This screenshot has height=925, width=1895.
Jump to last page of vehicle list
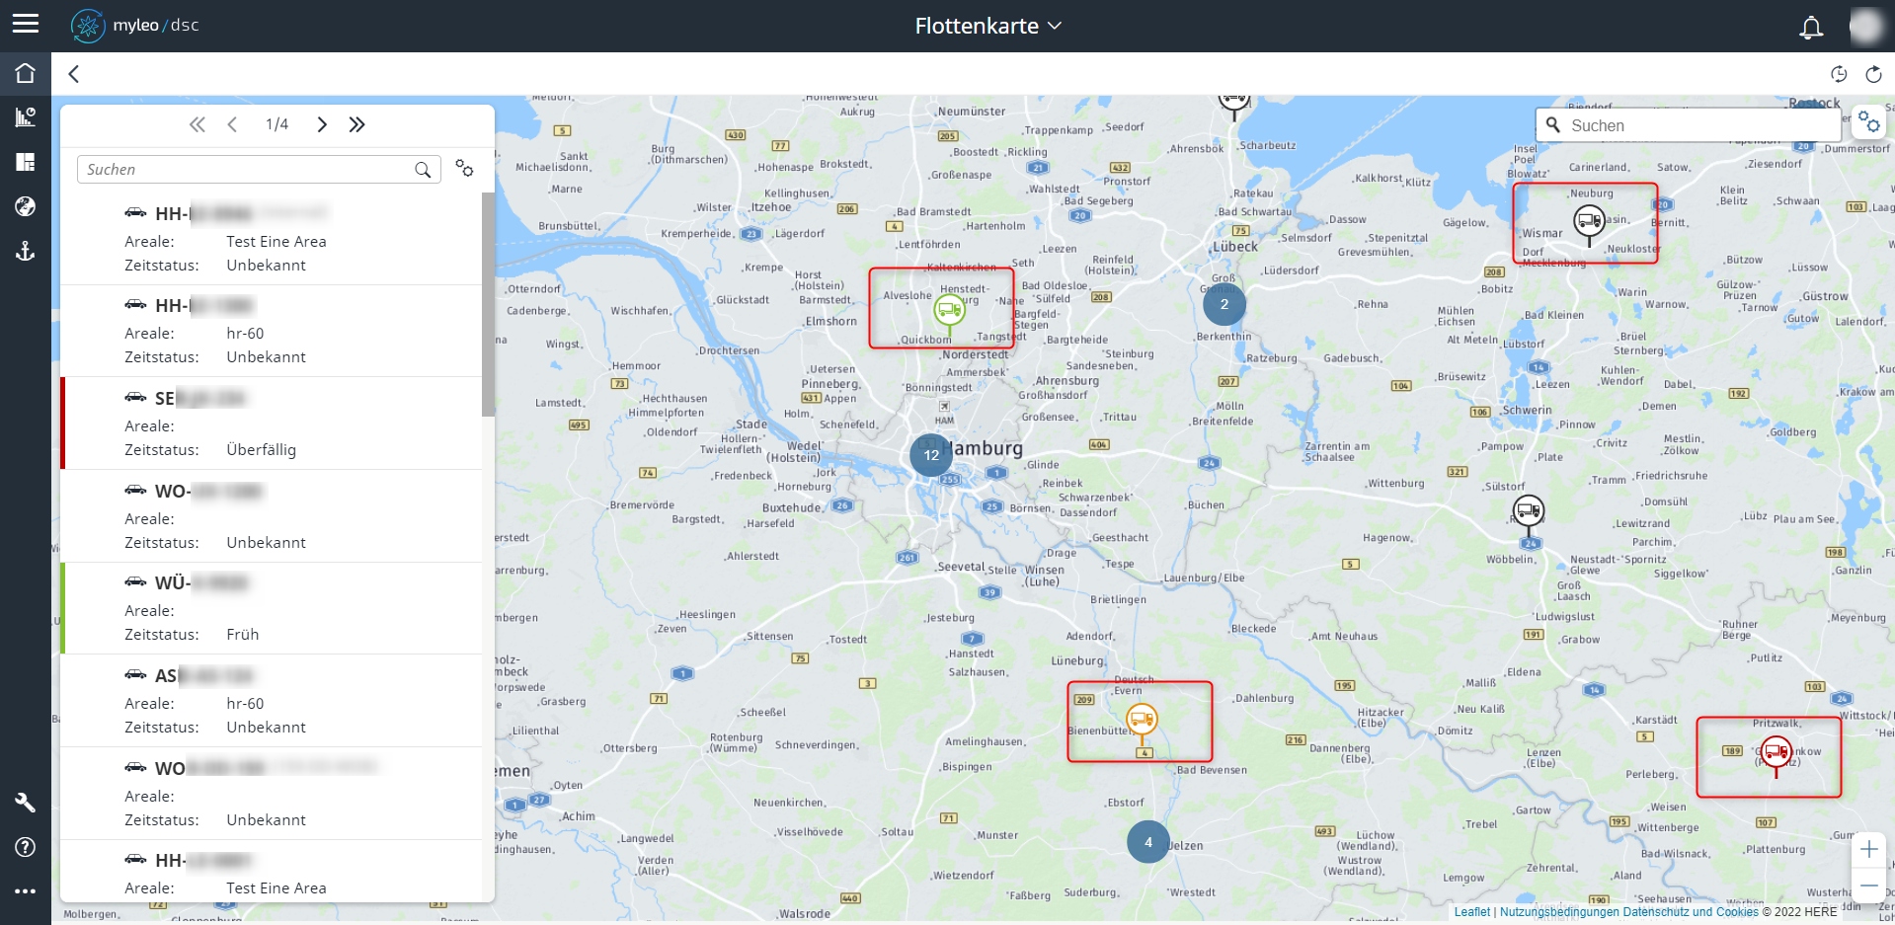tap(356, 124)
